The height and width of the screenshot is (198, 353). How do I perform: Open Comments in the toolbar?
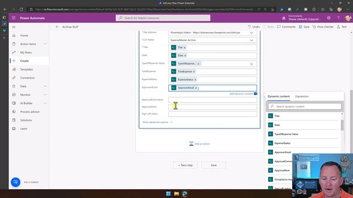[x=286, y=27]
